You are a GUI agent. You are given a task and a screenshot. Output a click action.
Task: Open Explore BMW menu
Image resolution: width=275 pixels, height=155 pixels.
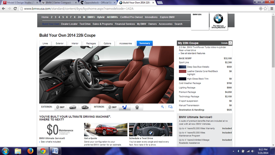point(167,17)
